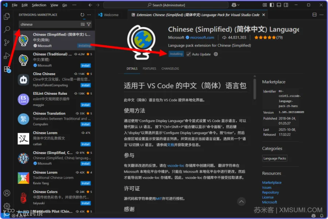Open Accounts menu in activity bar
Image resolution: width=328 pixels, height=219 pixels.
[7, 193]
